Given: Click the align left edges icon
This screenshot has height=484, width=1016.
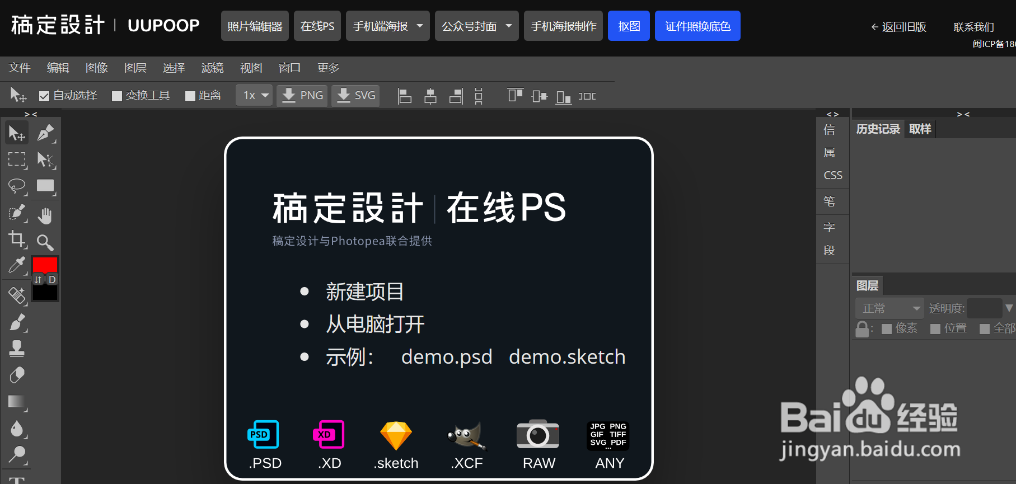Looking at the screenshot, I should (x=404, y=96).
